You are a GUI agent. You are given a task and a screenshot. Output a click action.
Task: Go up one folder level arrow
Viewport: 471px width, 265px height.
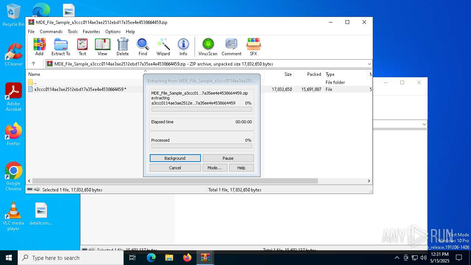tap(33, 64)
